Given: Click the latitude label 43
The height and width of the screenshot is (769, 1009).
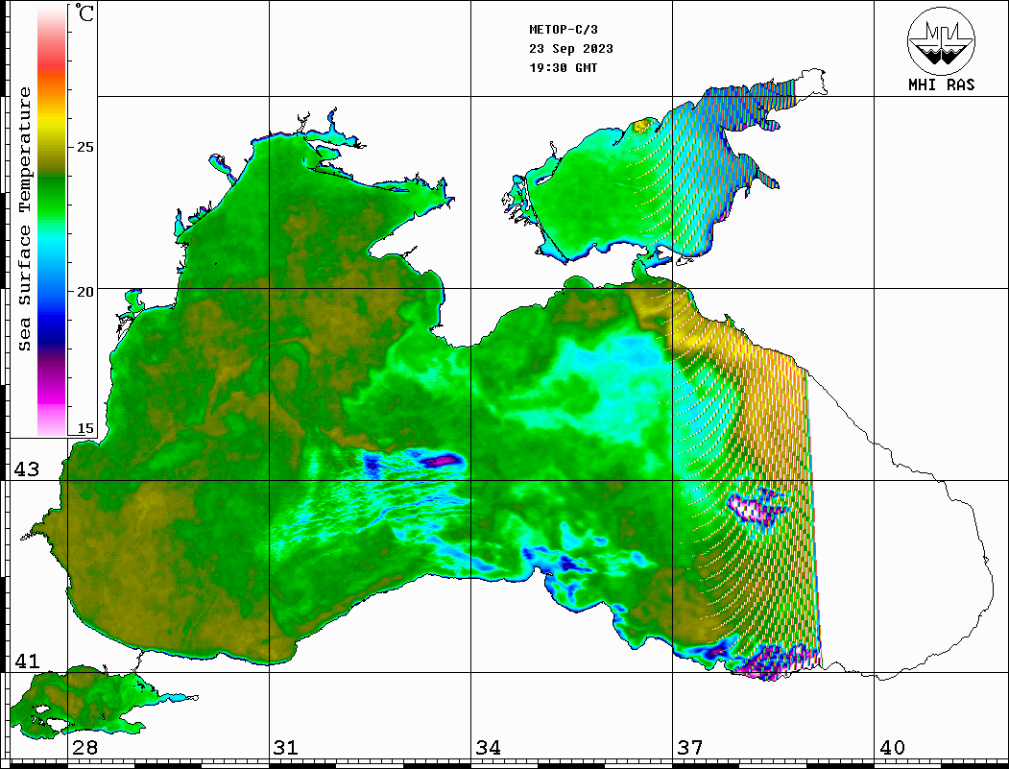Looking at the screenshot, I should point(26,469).
